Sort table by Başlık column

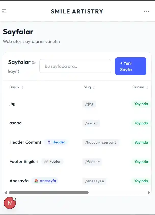point(22,87)
